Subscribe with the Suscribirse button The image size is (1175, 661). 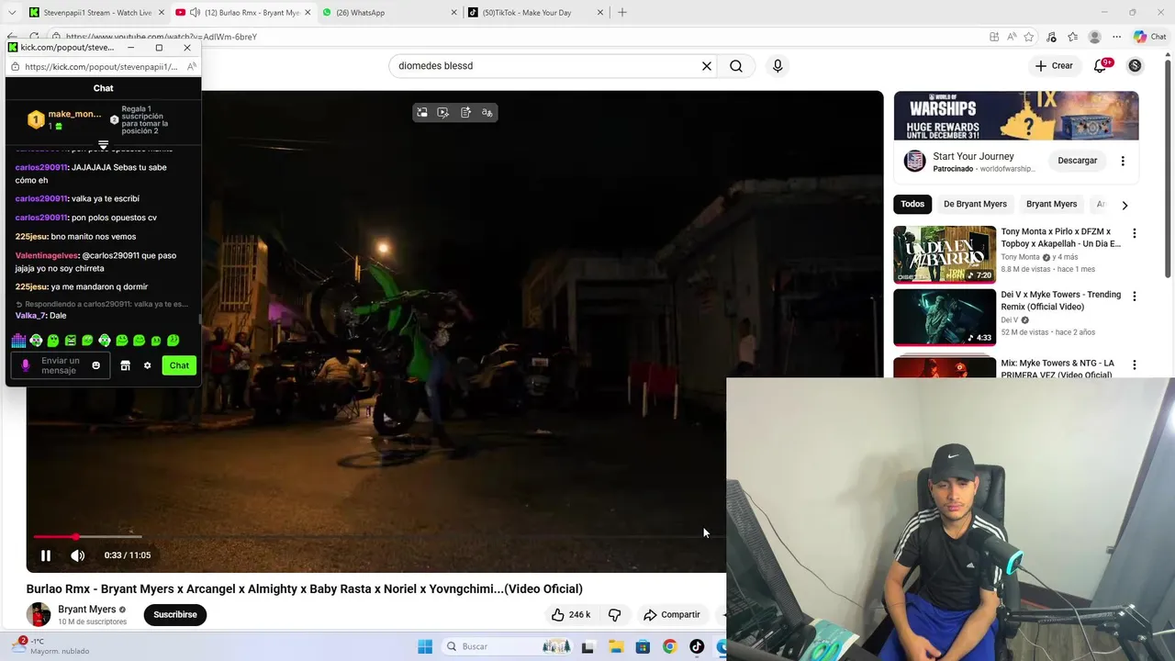pyautogui.click(x=175, y=615)
